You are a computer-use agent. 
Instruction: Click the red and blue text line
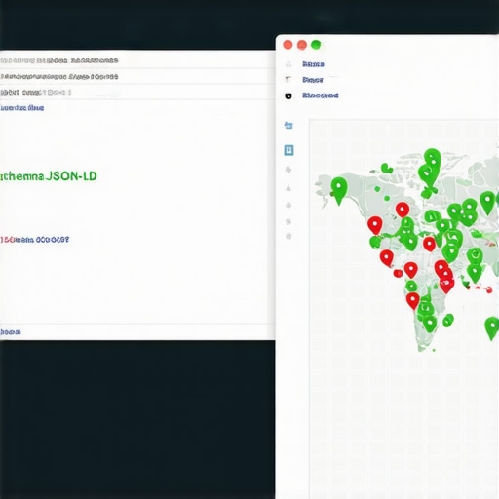click(34, 240)
